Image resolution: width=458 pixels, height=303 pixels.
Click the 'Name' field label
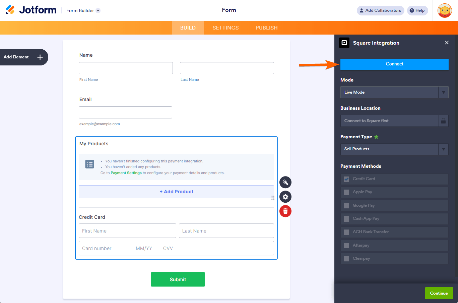coord(86,55)
